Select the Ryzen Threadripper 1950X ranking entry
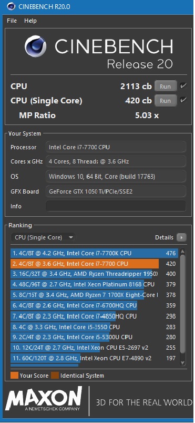The image size is (195, 423). coord(95,274)
